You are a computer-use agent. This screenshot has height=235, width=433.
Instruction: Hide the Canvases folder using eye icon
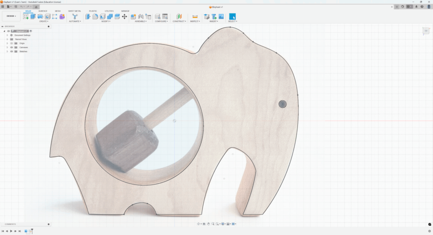point(11,47)
